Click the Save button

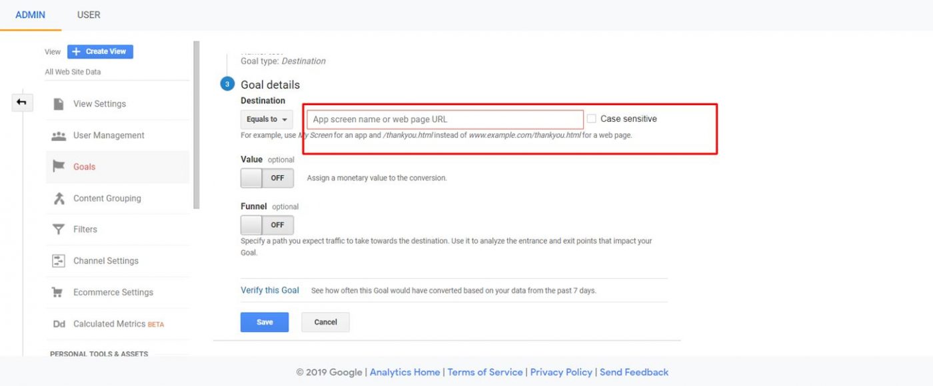tap(264, 321)
